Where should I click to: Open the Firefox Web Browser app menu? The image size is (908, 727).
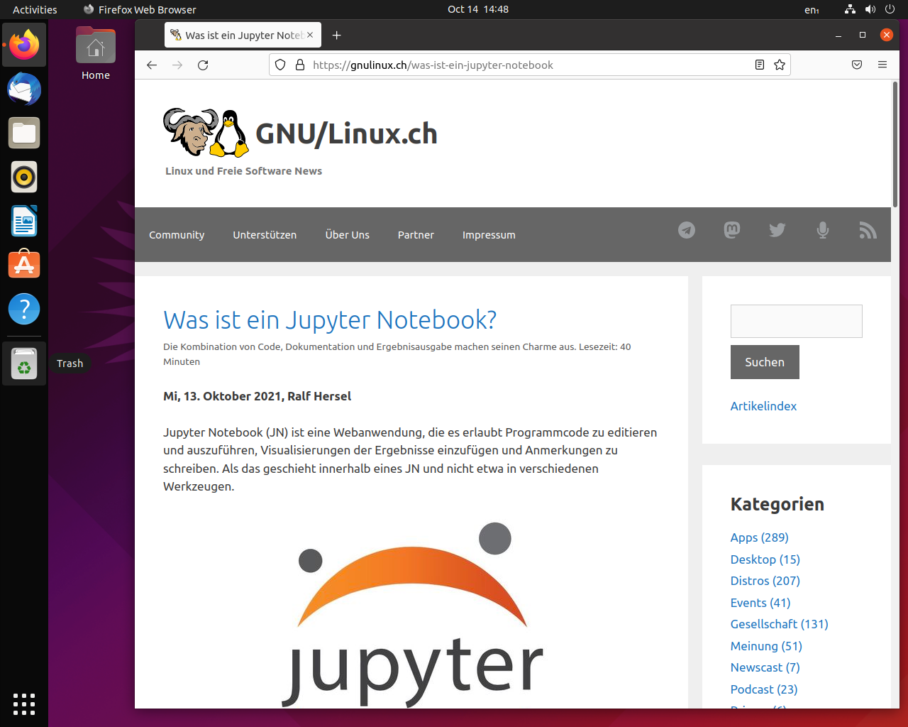(x=140, y=9)
